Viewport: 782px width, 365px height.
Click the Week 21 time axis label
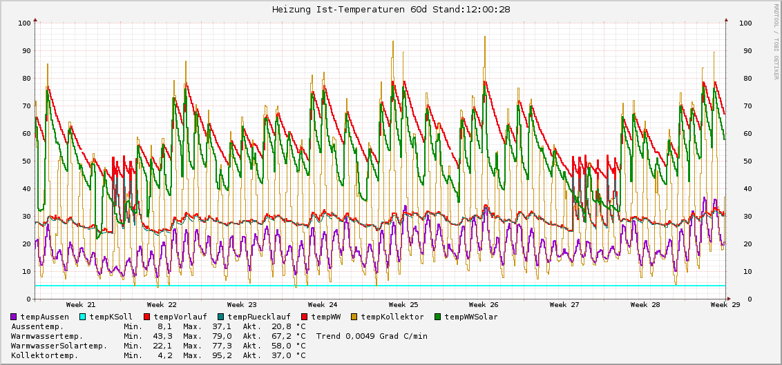point(81,304)
